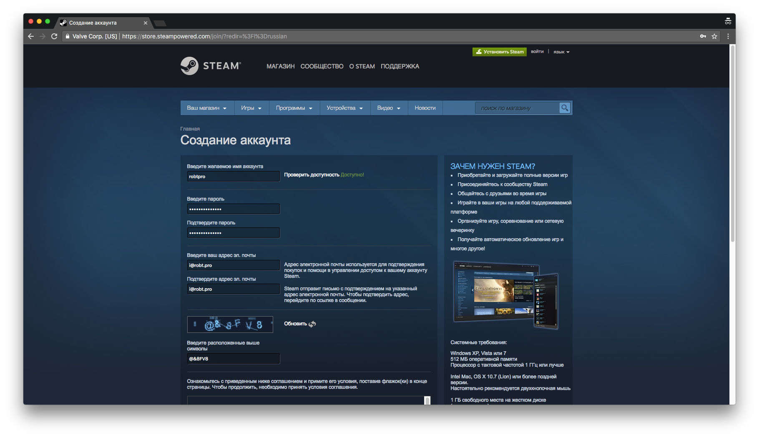This screenshot has width=759, height=438.
Task: Expand the Ваш магазин dropdown
Action: pyautogui.click(x=207, y=108)
